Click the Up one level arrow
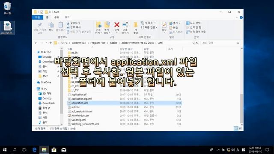274x154 pixels. pyautogui.click(x=51, y=43)
